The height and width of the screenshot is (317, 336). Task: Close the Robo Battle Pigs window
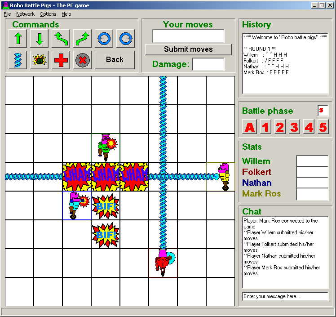point(330,5)
